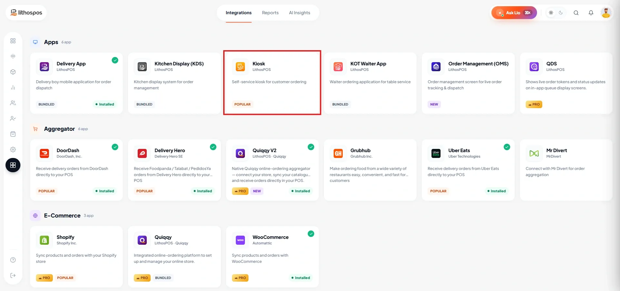This screenshot has height=291, width=620.
Task: Open the user-check staff icon in sidebar
Action: point(13,118)
